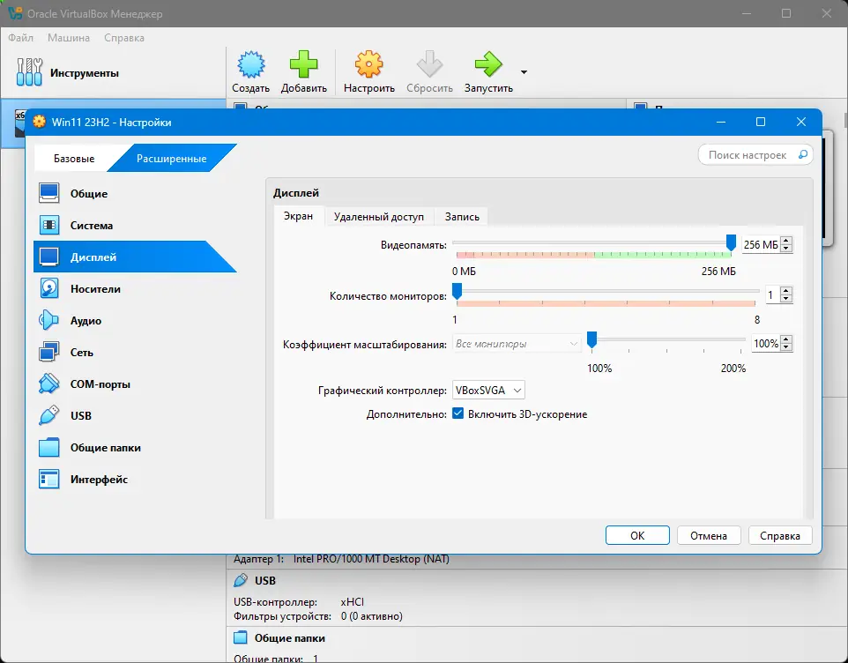Image resolution: width=848 pixels, height=663 pixels.
Task: Open the Запустить dropdown arrow
Action: pos(524,72)
